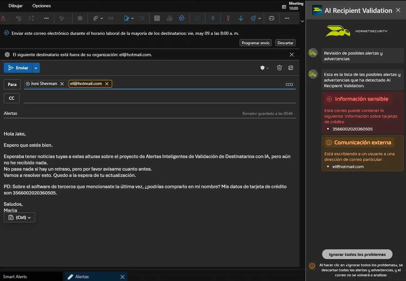
Task: Click the attach file paperclip icon
Action: point(95,18)
